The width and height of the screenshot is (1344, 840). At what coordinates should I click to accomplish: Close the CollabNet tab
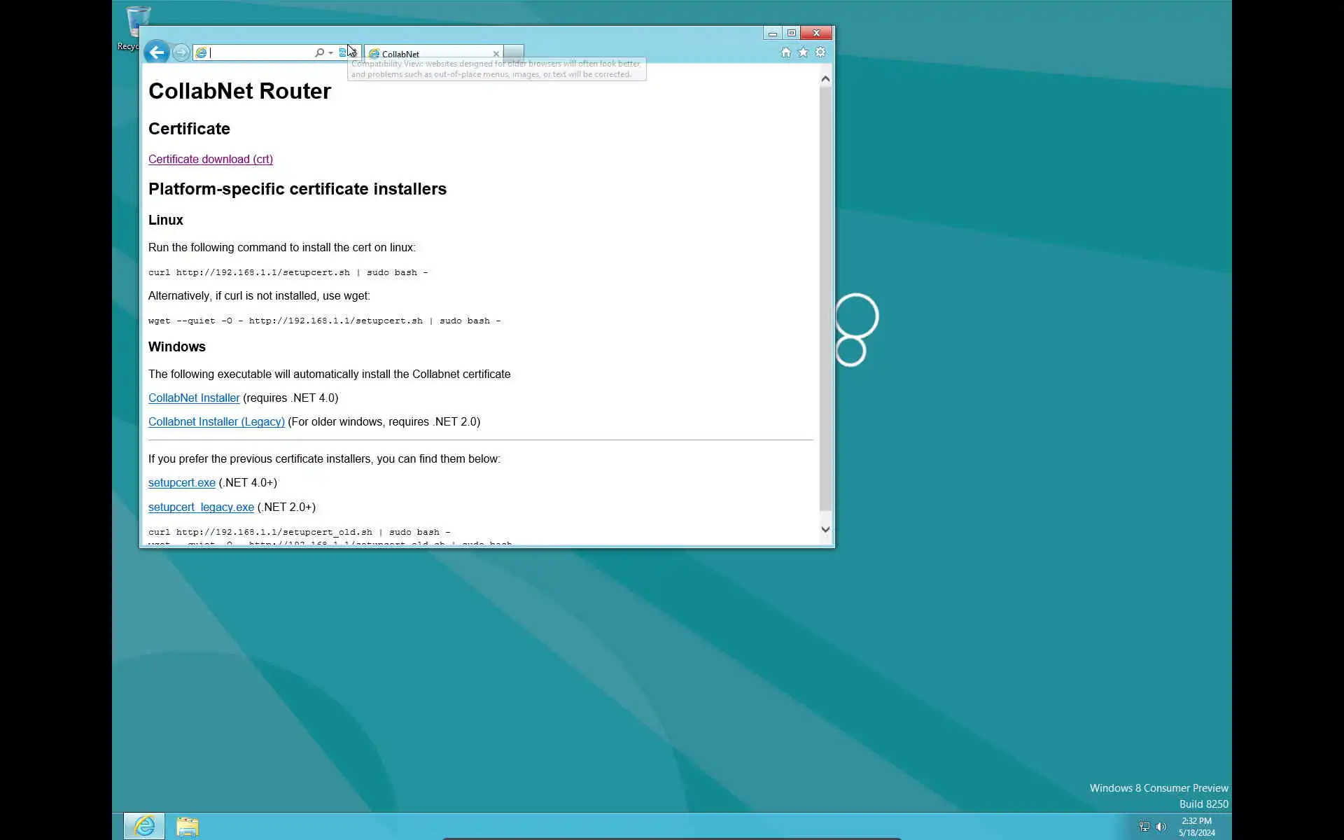click(496, 54)
